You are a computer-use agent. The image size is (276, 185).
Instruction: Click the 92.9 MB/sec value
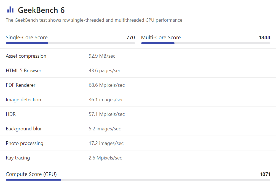pos(102,56)
